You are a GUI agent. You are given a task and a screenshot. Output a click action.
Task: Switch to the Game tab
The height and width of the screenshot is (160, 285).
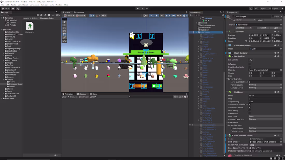coord(94,94)
